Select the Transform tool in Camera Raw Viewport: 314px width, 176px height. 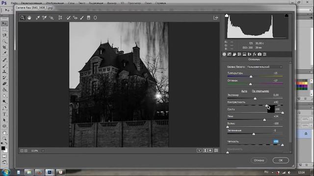tap(60, 18)
